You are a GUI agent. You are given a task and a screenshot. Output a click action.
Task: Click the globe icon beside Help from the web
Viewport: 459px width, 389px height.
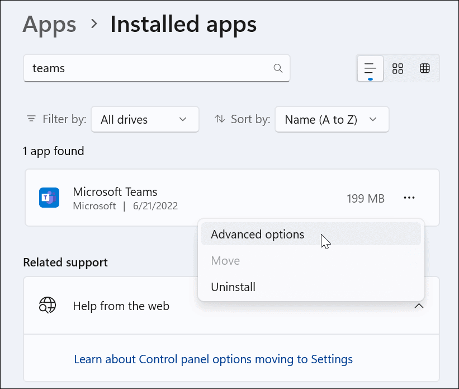(48, 306)
